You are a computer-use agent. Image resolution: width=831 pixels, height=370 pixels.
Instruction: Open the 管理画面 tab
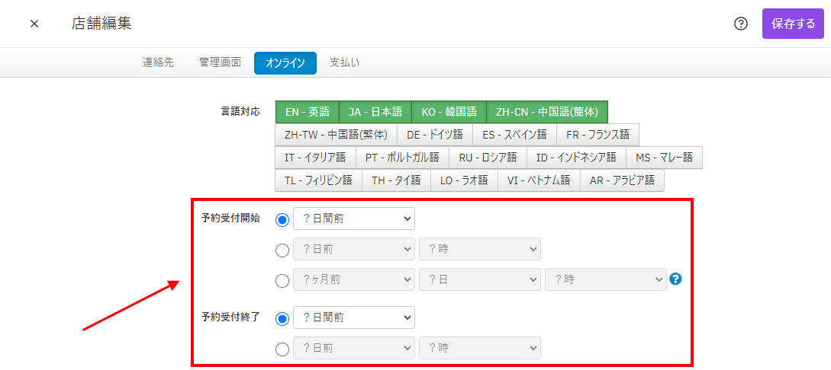click(x=220, y=62)
